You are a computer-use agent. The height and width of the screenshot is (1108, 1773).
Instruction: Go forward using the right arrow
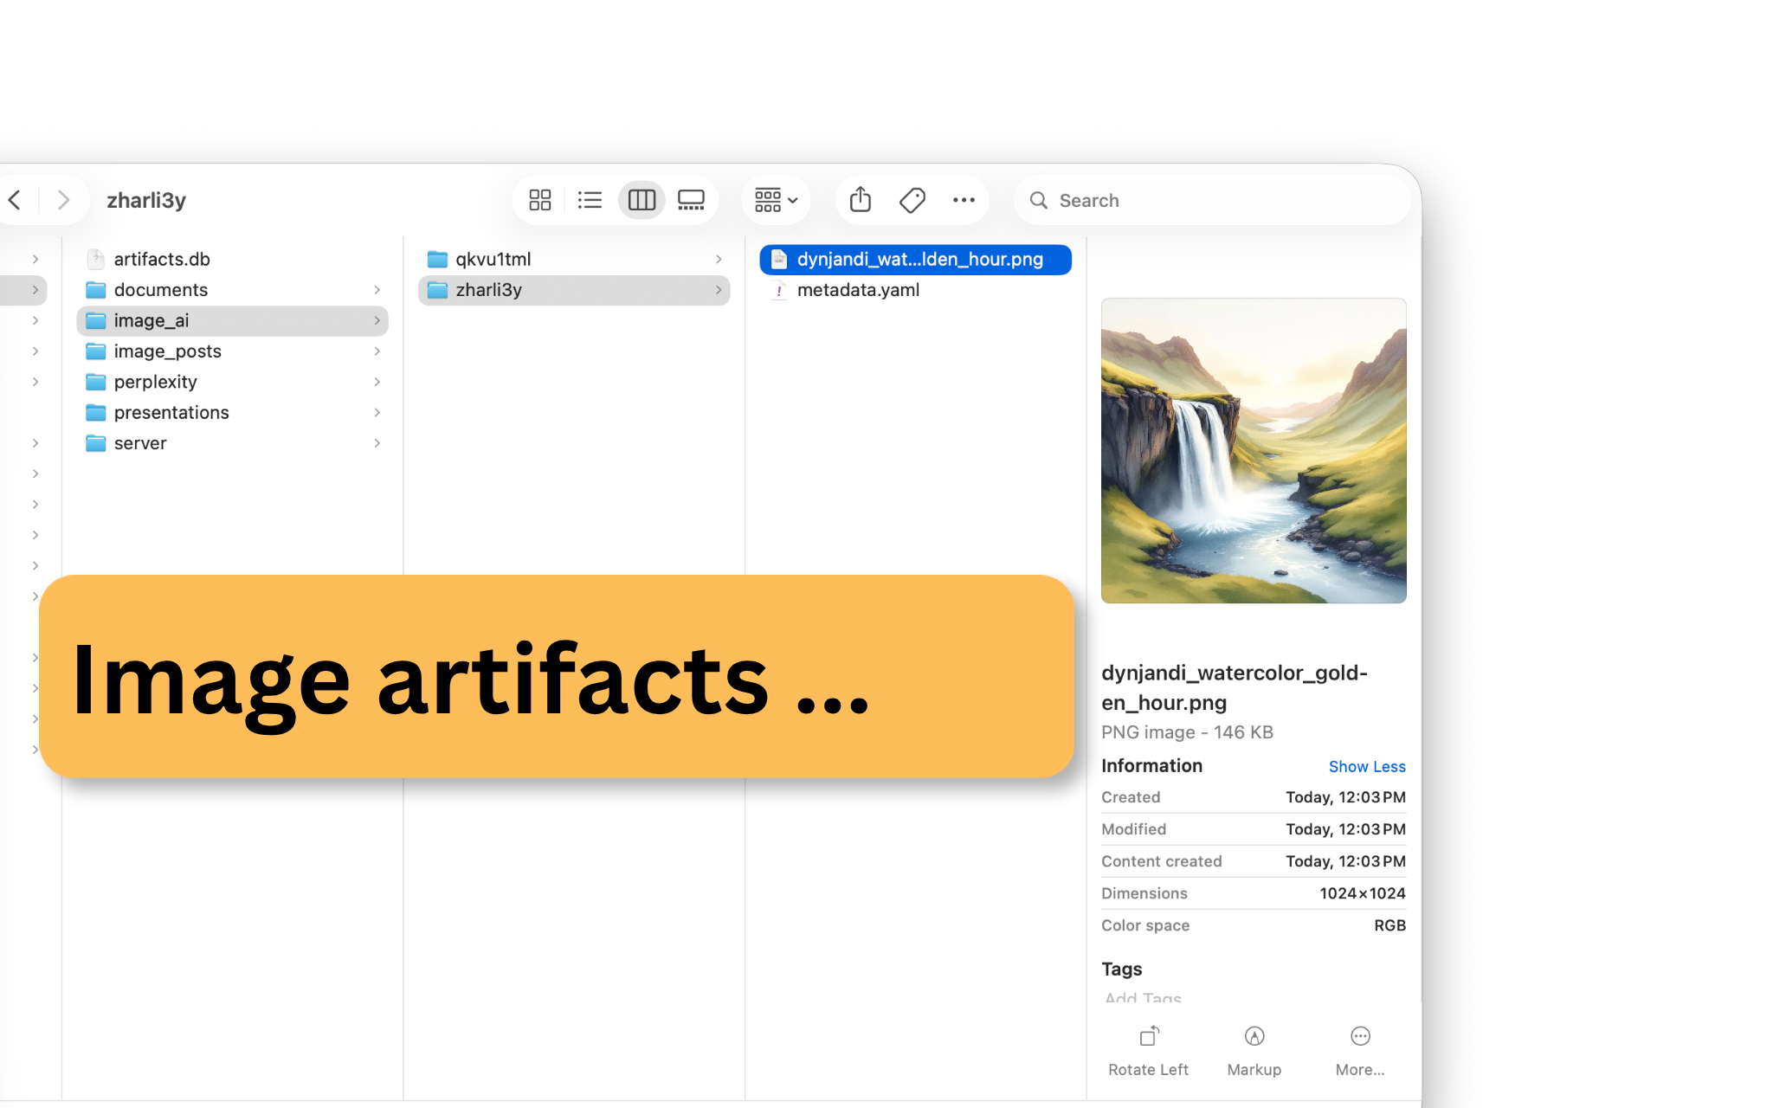tap(63, 200)
